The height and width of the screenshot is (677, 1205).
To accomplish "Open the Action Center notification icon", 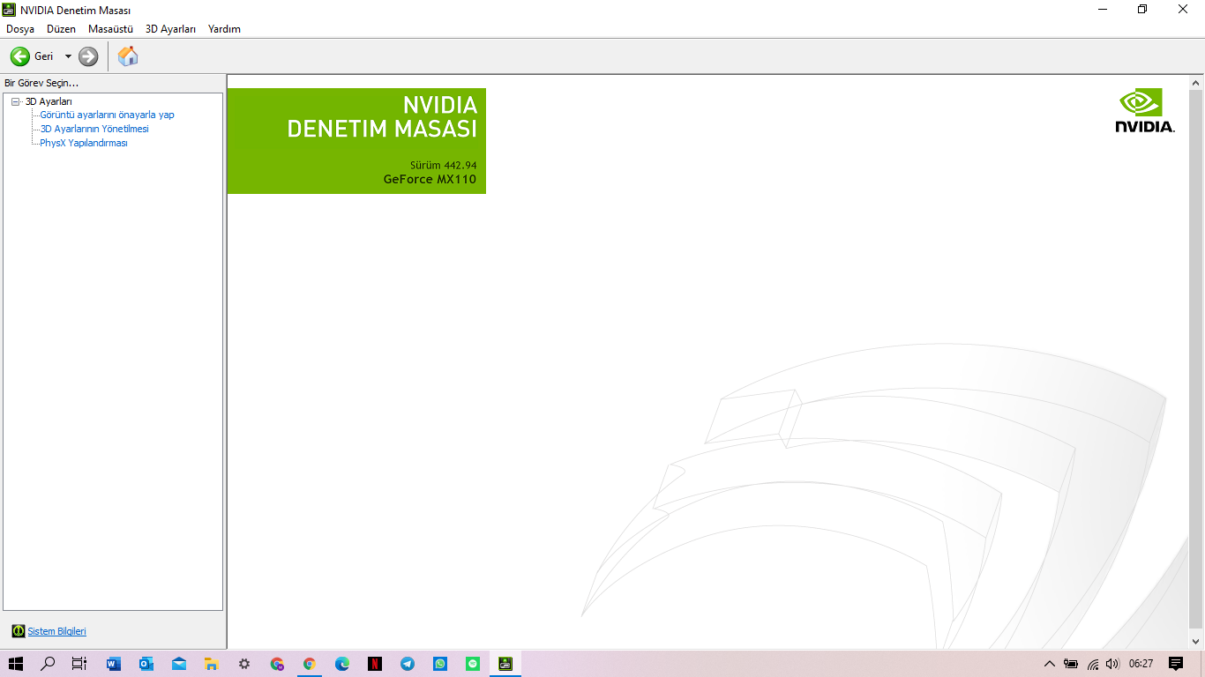I will pyautogui.click(x=1176, y=664).
